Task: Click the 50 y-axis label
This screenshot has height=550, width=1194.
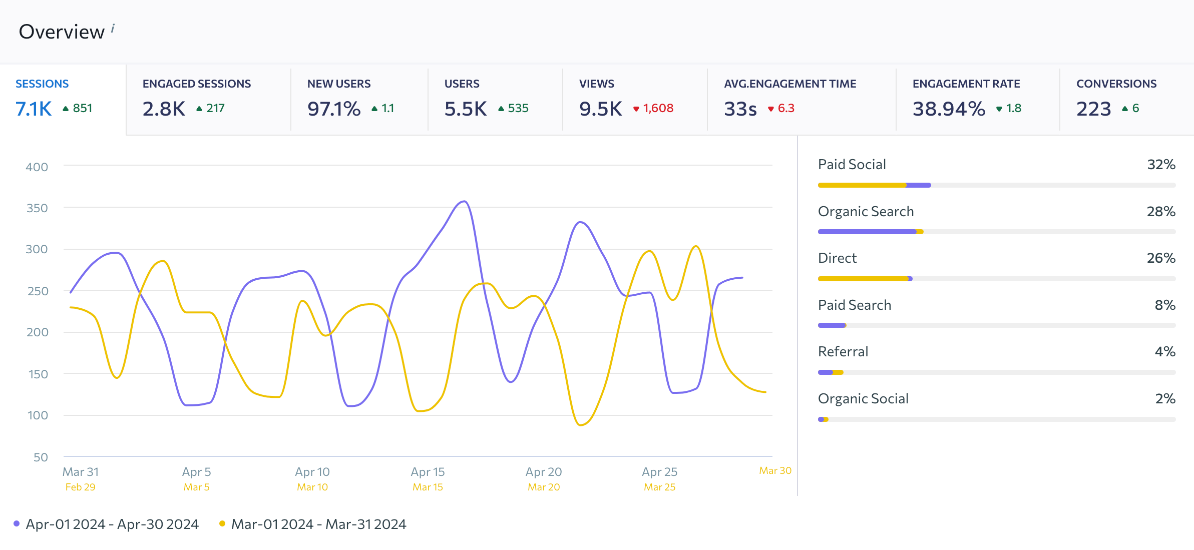Action: pos(41,457)
